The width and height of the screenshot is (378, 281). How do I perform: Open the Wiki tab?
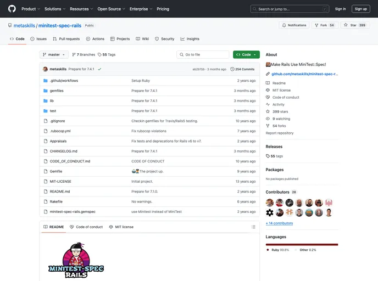(142, 39)
